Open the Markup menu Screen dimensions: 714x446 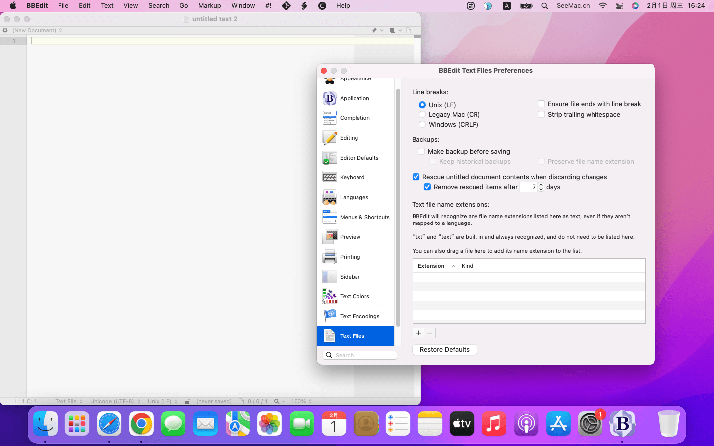(209, 6)
